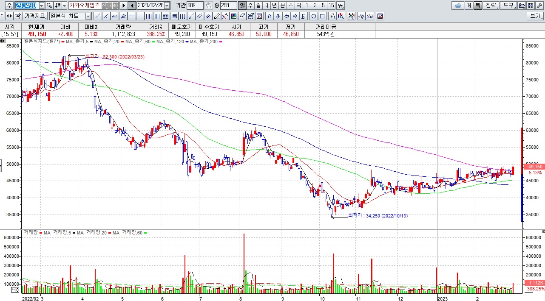545x301 pixels.
Task: Select the daily (일) period button
Action: 242,6
